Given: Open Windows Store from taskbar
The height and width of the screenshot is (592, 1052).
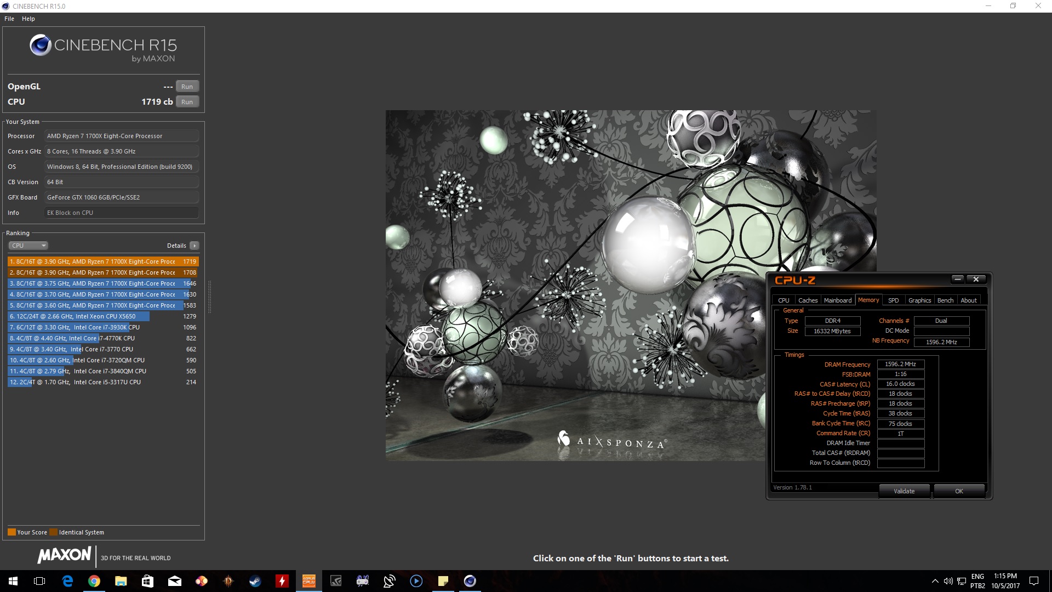Looking at the screenshot, I should pos(147,581).
